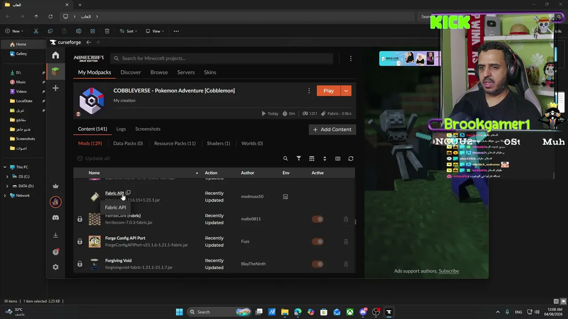Viewport: 568px width, 319px height.
Task: Open the Play button dropdown arrow
Action: tap(346, 91)
